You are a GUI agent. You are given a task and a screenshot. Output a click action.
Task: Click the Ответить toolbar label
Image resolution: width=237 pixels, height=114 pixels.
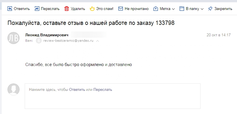click(22, 9)
